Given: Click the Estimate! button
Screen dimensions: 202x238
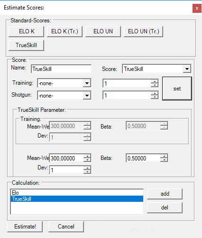Looking at the screenshot, I should coord(25,227).
